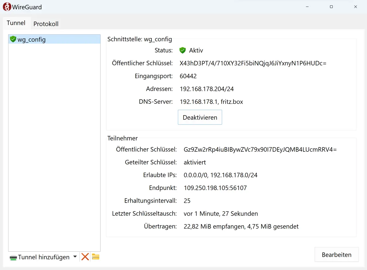Click the red X to remove selected tunnel
Image resolution: width=367 pixels, height=270 pixels.
point(85,257)
